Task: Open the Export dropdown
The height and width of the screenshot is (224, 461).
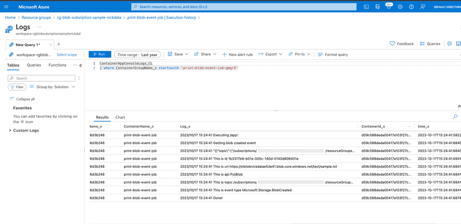Action: click(x=270, y=54)
